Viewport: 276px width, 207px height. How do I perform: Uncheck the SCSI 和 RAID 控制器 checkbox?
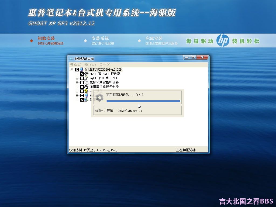click(x=82, y=74)
